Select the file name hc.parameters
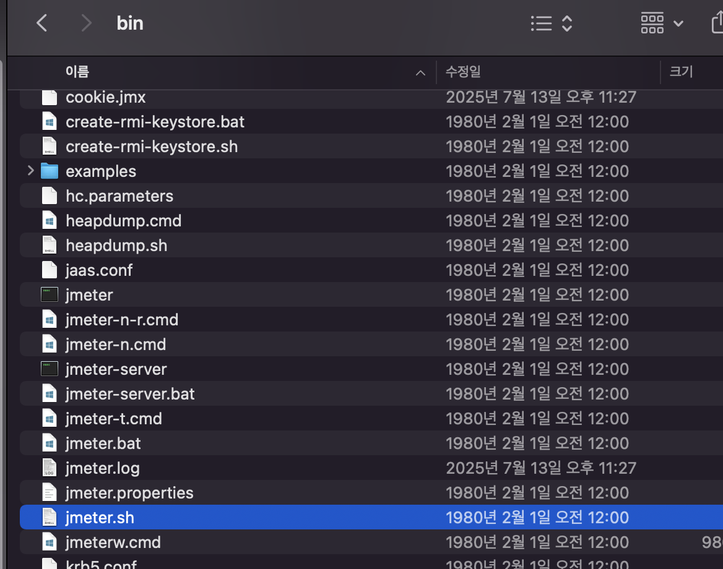The height and width of the screenshot is (569, 723). coord(119,196)
